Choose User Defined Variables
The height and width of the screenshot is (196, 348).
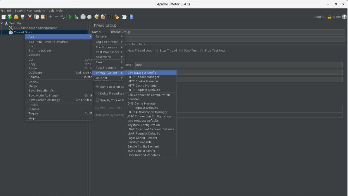click(x=150, y=155)
